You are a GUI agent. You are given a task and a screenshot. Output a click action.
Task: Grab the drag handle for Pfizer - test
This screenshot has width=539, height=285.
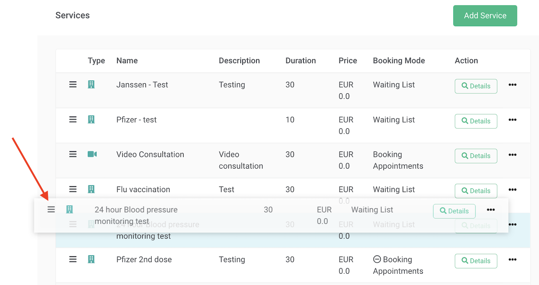click(73, 119)
